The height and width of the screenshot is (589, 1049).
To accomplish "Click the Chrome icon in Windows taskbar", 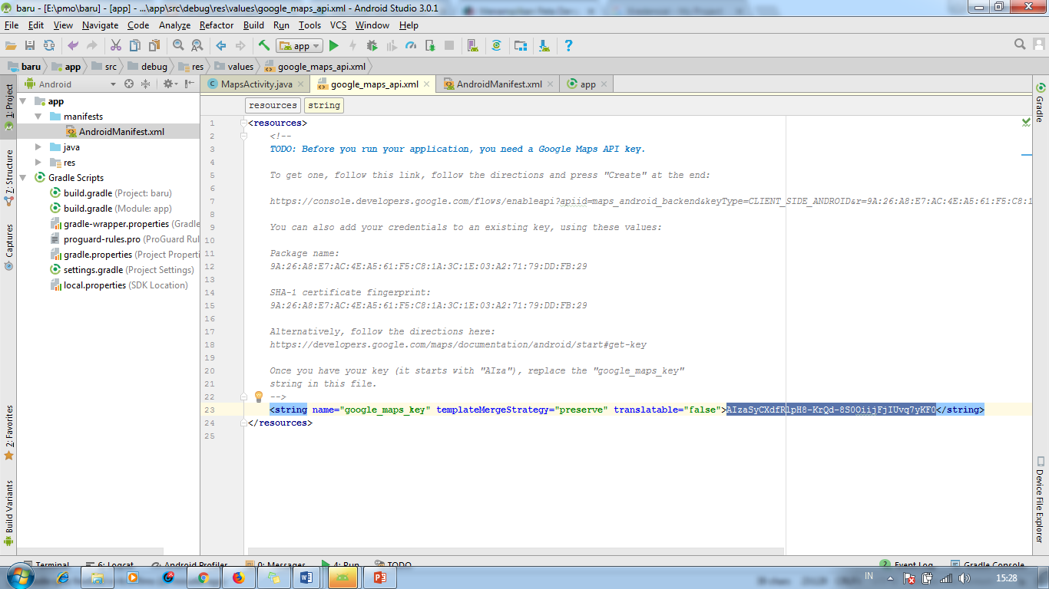I will click(x=204, y=577).
